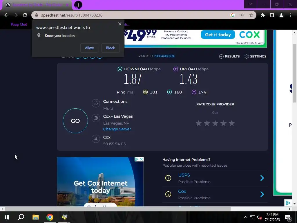Close the location permission popup
The width and height of the screenshot is (297, 223).
tap(120, 24)
